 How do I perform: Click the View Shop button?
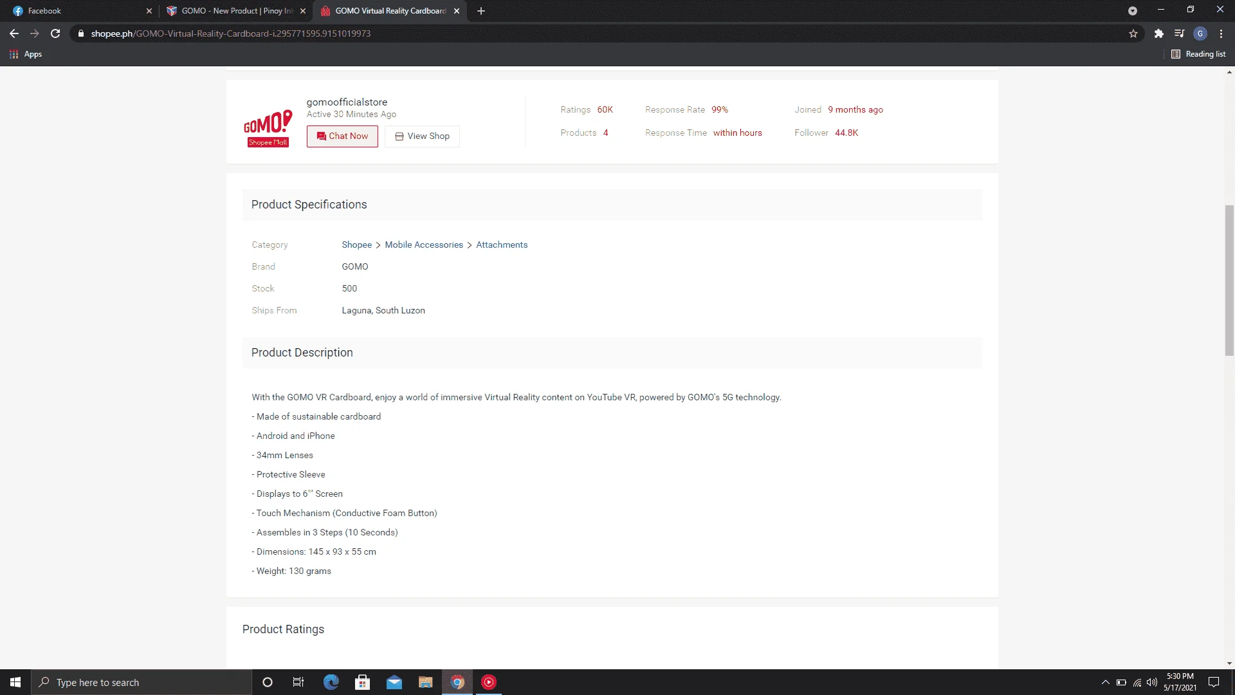[422, 136]
